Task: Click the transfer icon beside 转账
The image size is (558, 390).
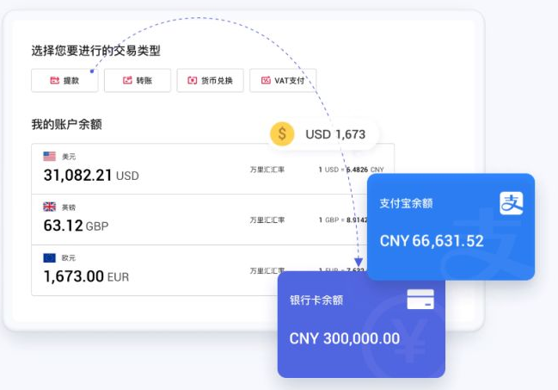Action: [x=127, y=81]
